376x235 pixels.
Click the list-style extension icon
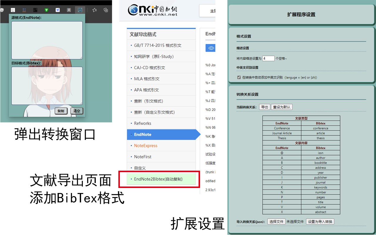24,10
